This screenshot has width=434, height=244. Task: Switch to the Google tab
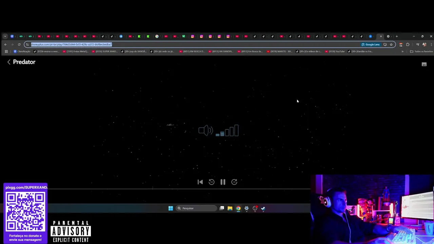(x=157, y=36)
